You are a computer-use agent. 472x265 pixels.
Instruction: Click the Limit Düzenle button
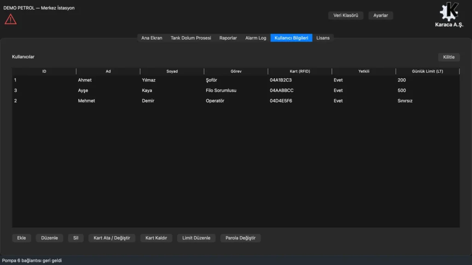point(196,238)
